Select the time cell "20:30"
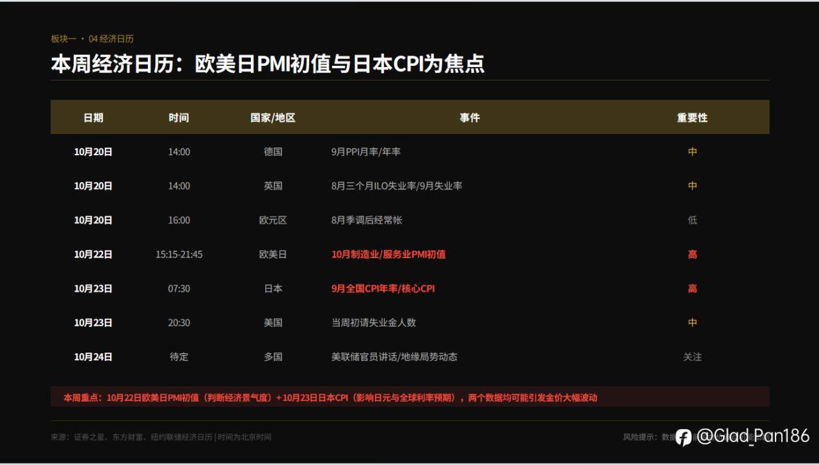Screen dimensions: 819x465 click(x=179, y=323)
